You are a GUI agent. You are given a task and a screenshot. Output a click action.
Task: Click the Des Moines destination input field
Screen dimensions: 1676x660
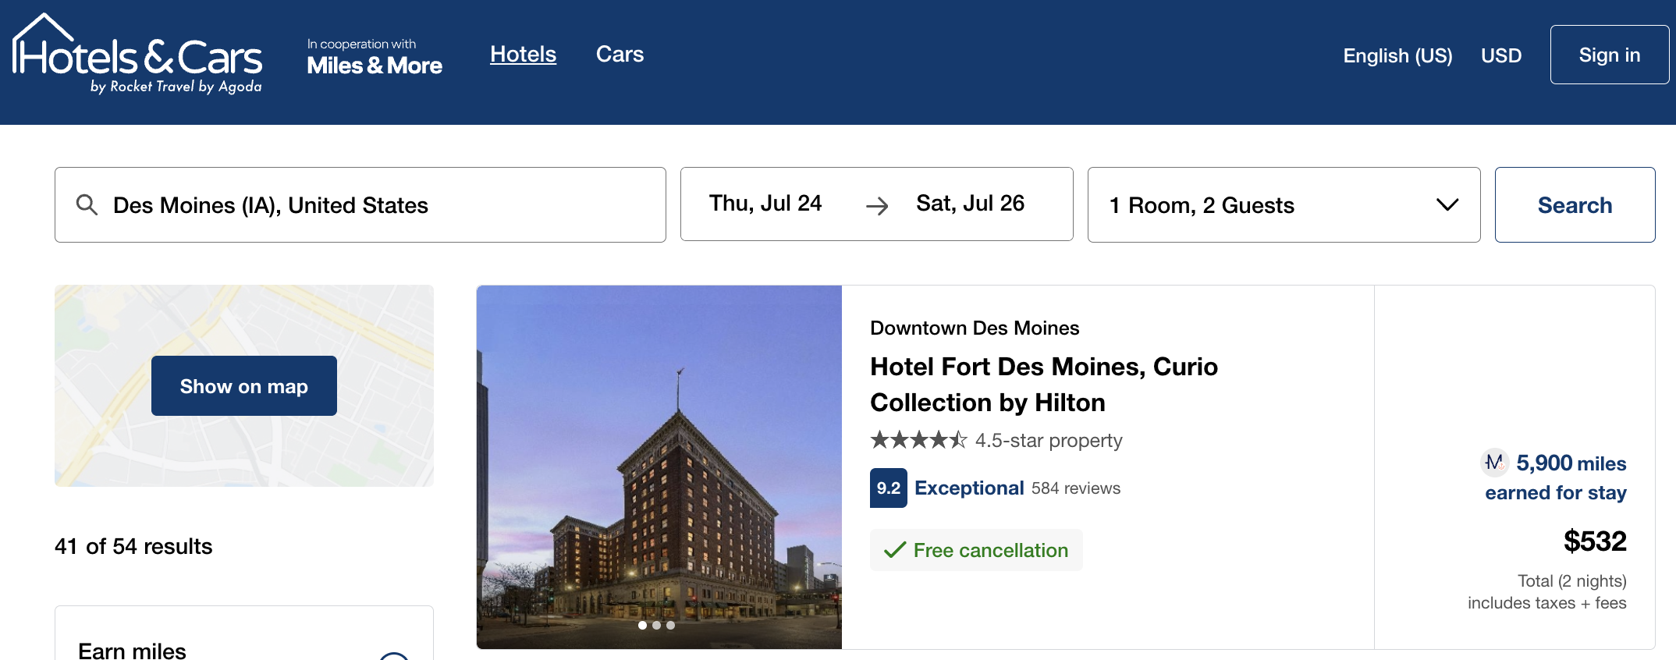375,205
